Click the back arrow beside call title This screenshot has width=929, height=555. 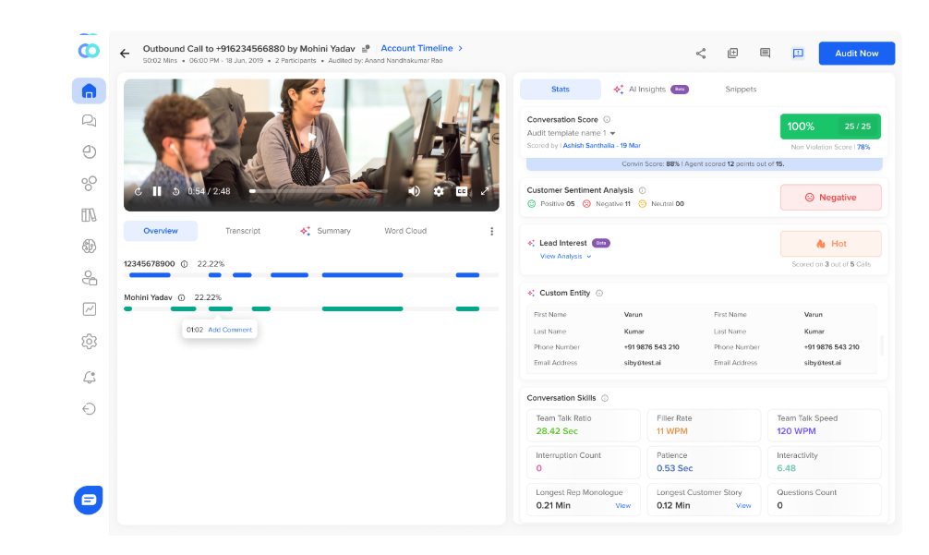point(125,54)
